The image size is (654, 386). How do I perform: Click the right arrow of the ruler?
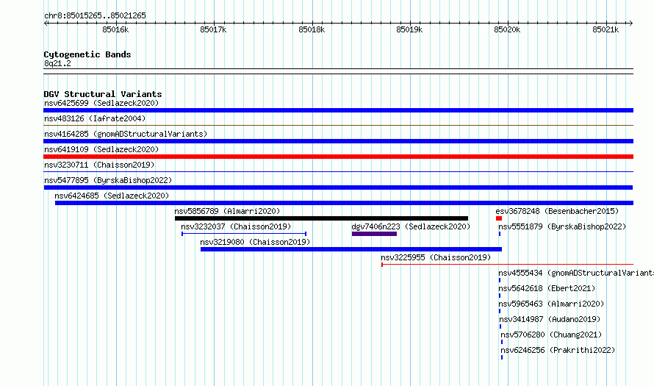630,23
